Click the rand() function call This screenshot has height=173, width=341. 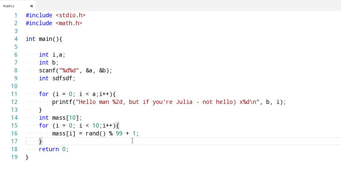[95, 133]
